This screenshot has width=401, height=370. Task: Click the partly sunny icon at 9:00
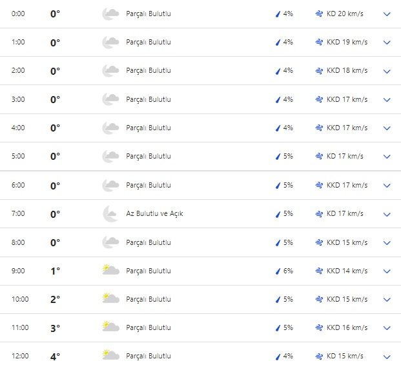coord(110,271)
